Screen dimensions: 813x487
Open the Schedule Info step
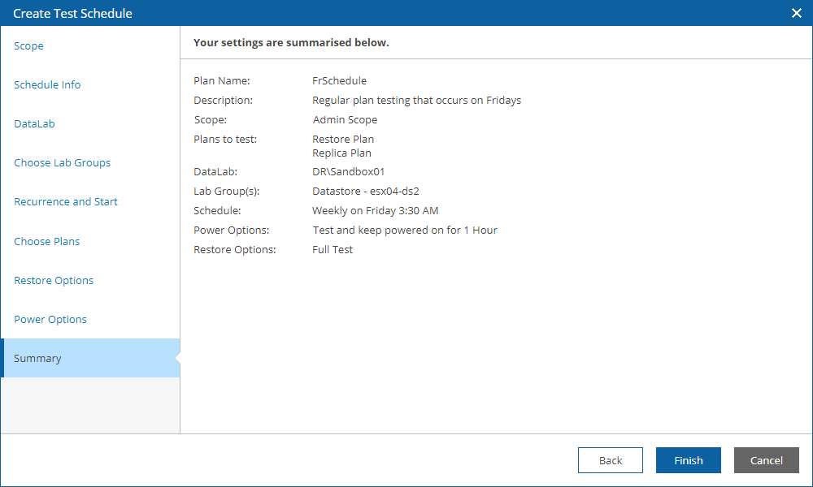[47, 84]
